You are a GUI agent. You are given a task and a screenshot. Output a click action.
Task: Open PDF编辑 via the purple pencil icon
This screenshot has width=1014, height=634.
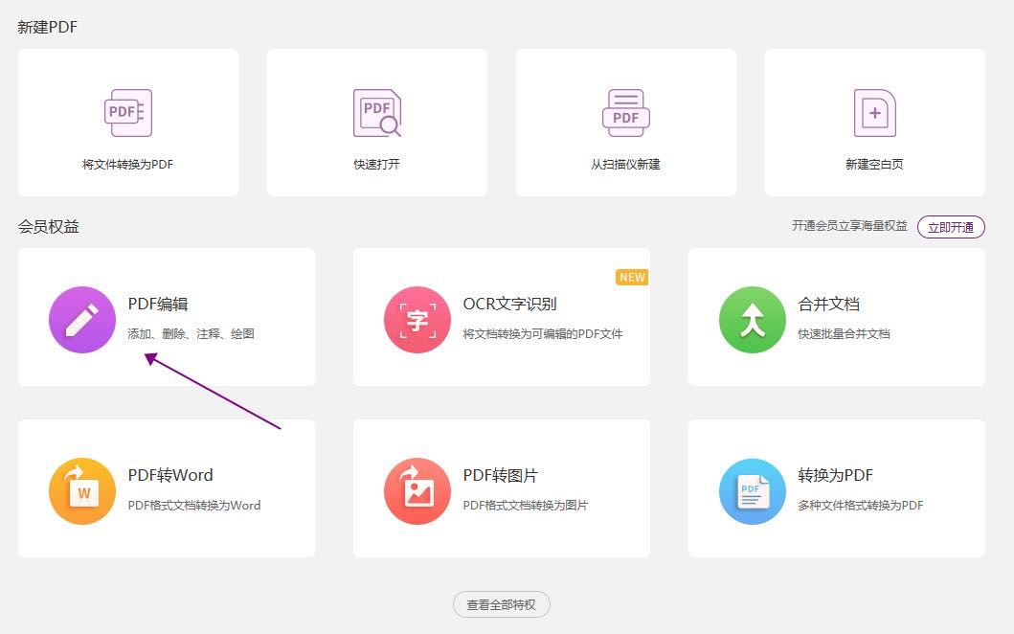point(81,320)
